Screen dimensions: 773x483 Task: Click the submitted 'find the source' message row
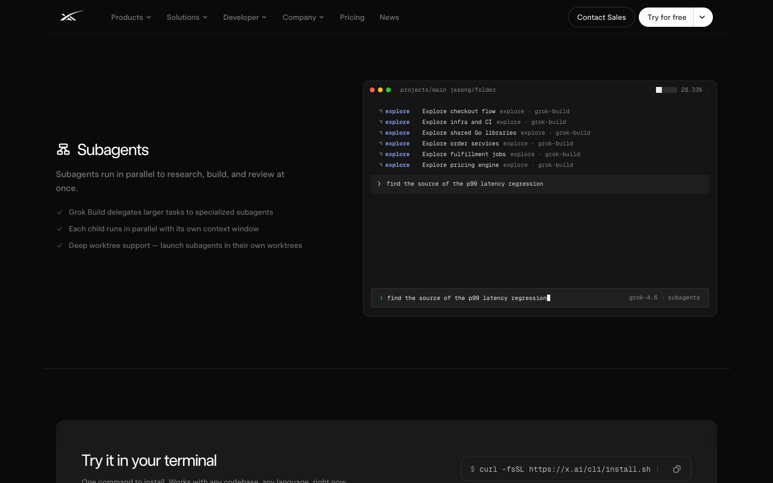coord(540,184)
